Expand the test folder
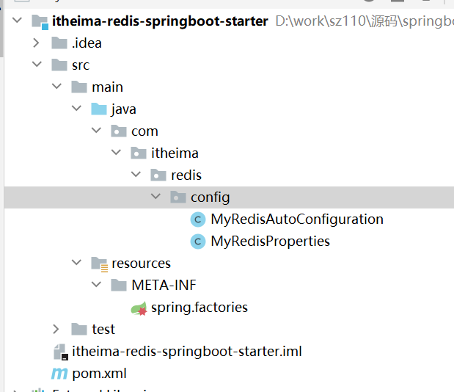The image size is (454, 392). pos(56,330)
